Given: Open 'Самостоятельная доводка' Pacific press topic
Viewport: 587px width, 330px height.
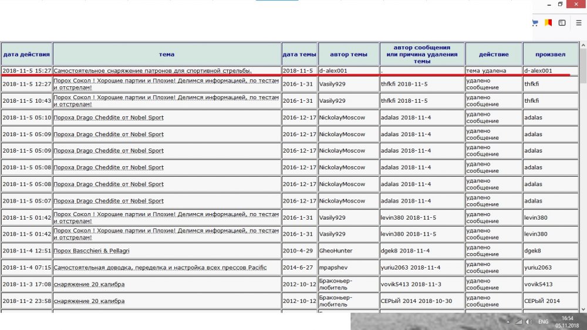Looking at the screenshot, I should [x=160, y=267].
